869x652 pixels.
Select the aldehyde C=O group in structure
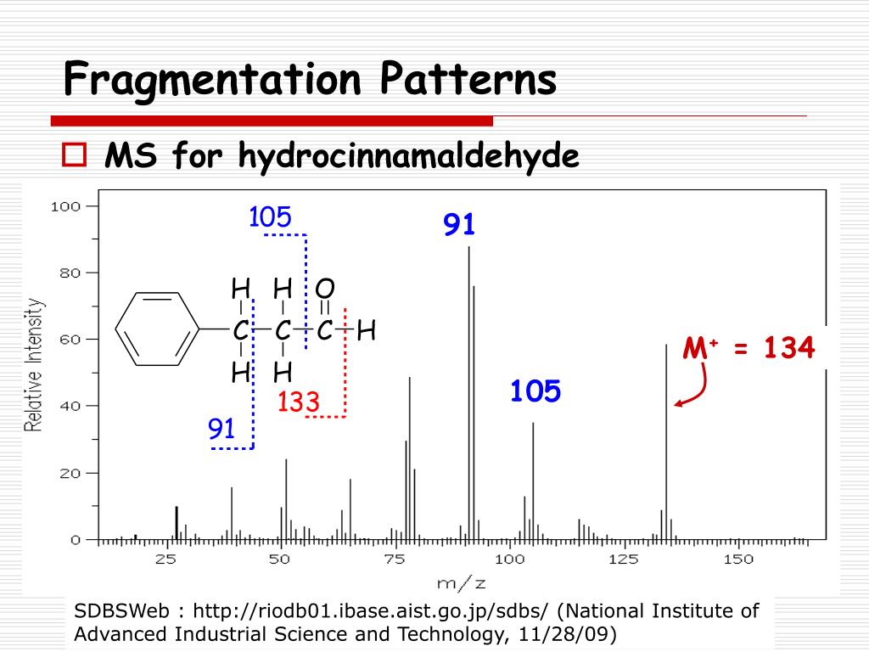[324, 306]
